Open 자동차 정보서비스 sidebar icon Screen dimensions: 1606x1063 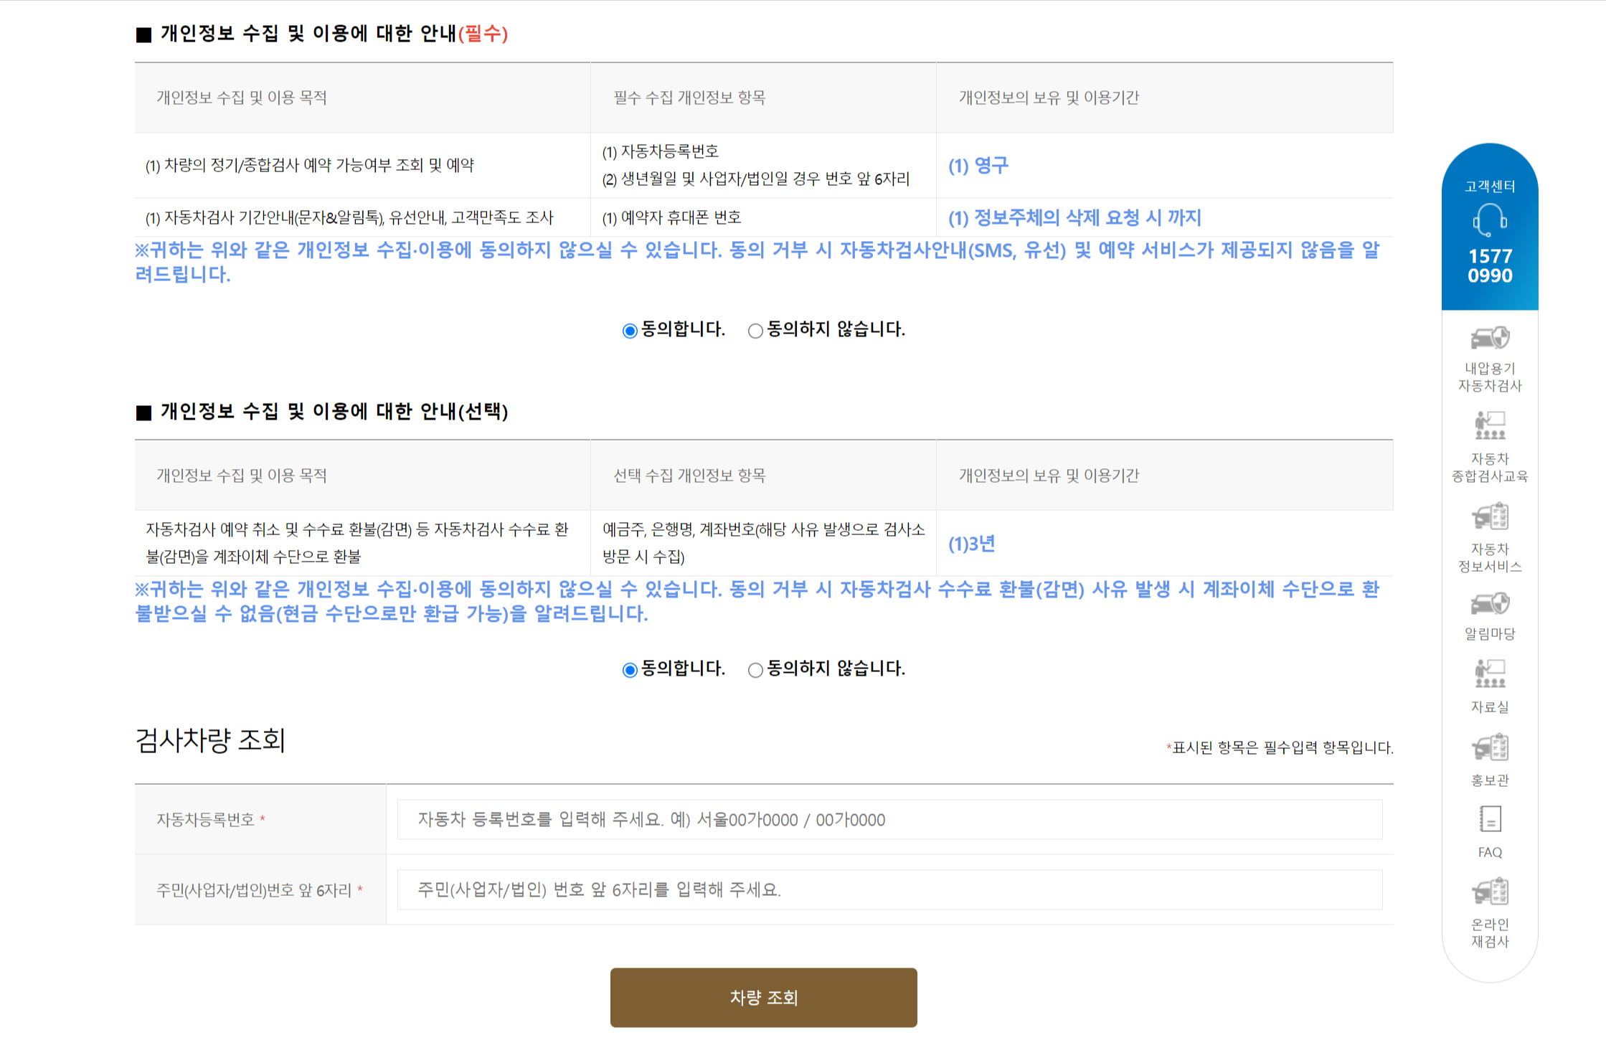[1490, 516]
